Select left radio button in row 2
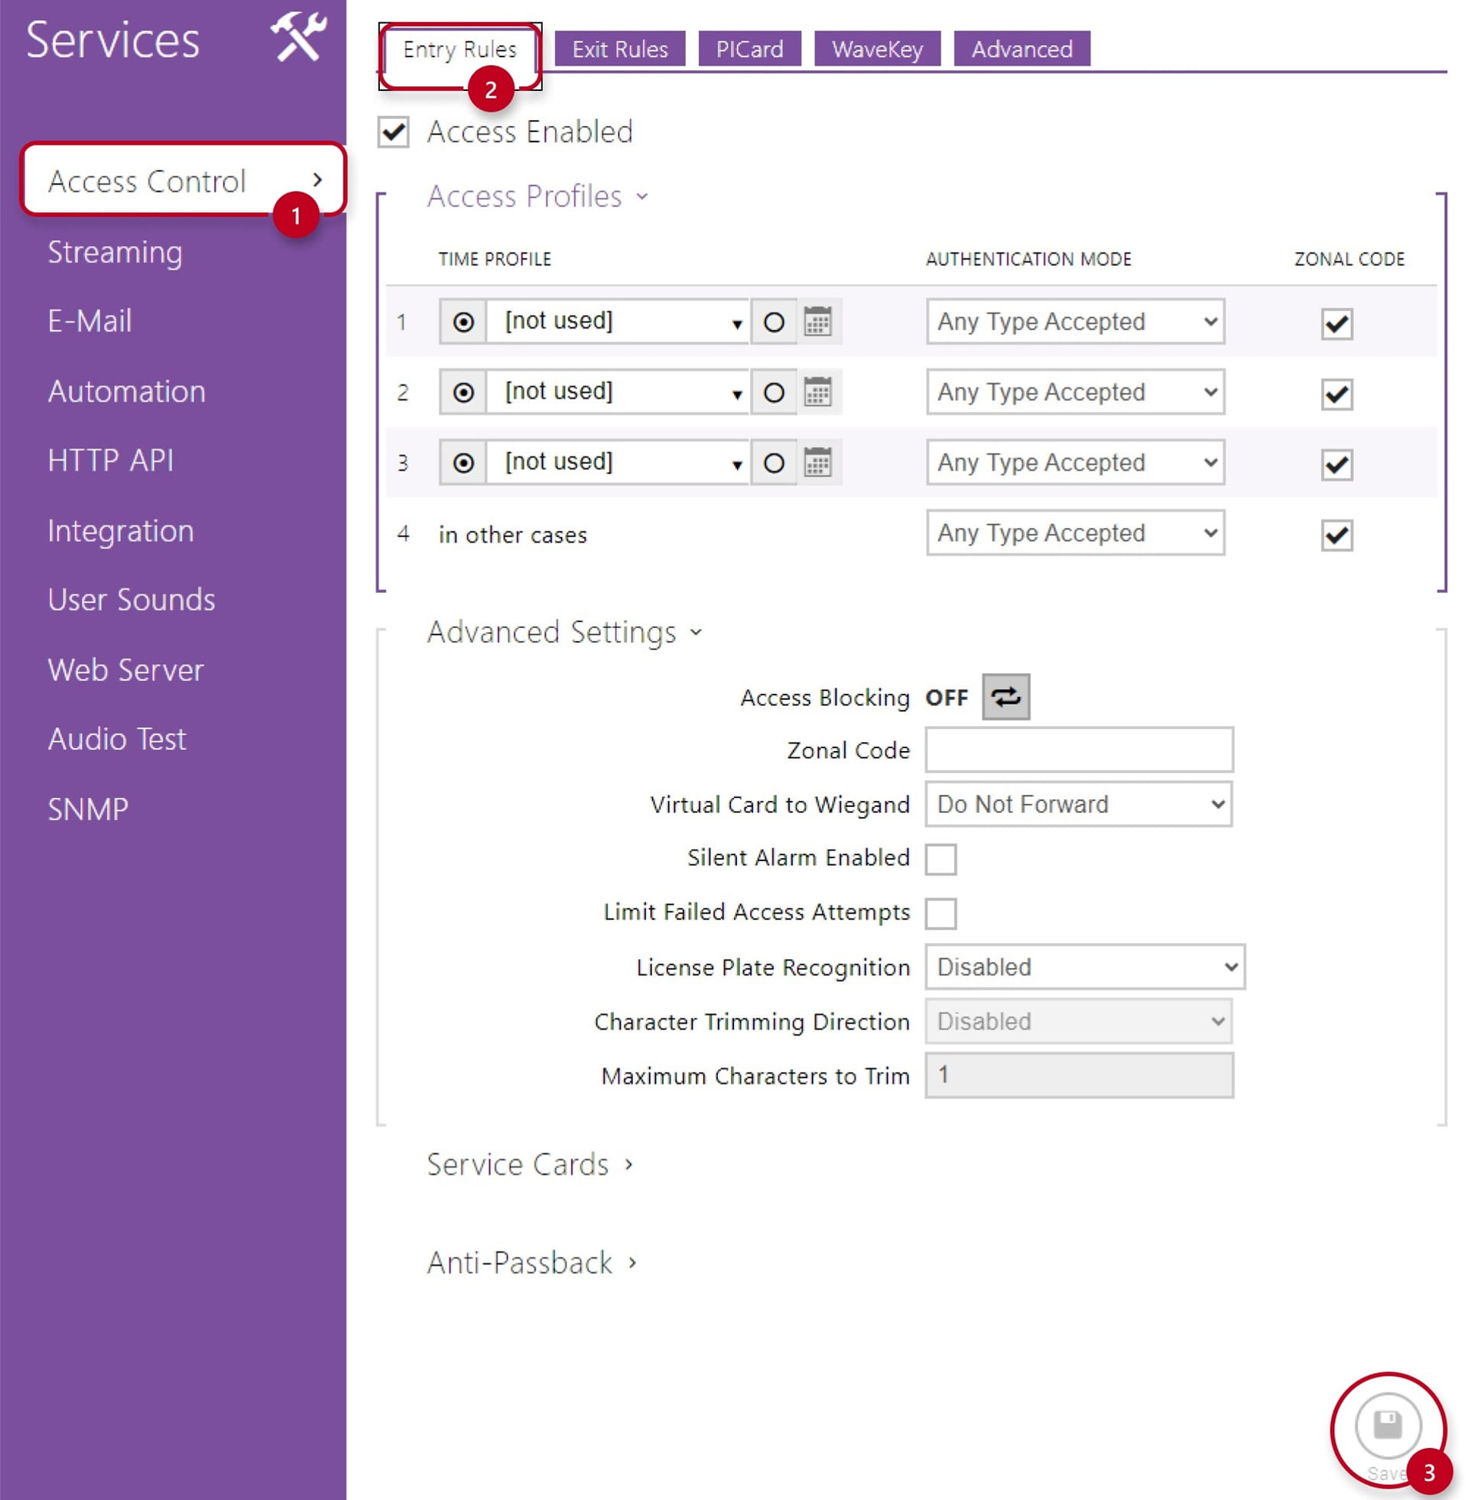The image size is (1468, 1500). [x=463, y=392]
